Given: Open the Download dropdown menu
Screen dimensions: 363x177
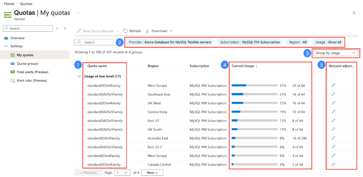Looking at the screenshot, I should pos(159,31).
